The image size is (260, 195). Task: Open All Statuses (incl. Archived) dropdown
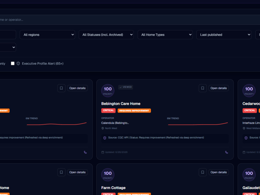tap(106, 35)
